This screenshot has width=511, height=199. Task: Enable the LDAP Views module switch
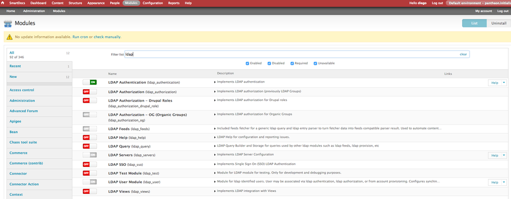90,191
